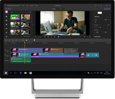
Task: Open the Help menu
Action: pyautogui.click(x=37, y=5)
